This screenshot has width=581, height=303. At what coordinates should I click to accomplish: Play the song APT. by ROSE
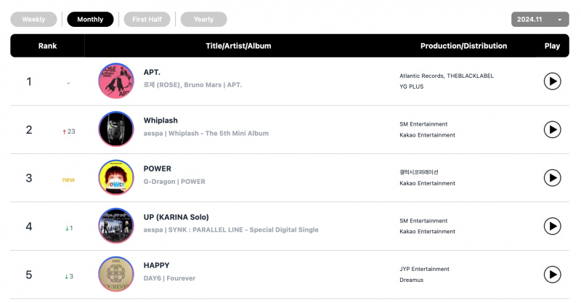pos(552,81)
